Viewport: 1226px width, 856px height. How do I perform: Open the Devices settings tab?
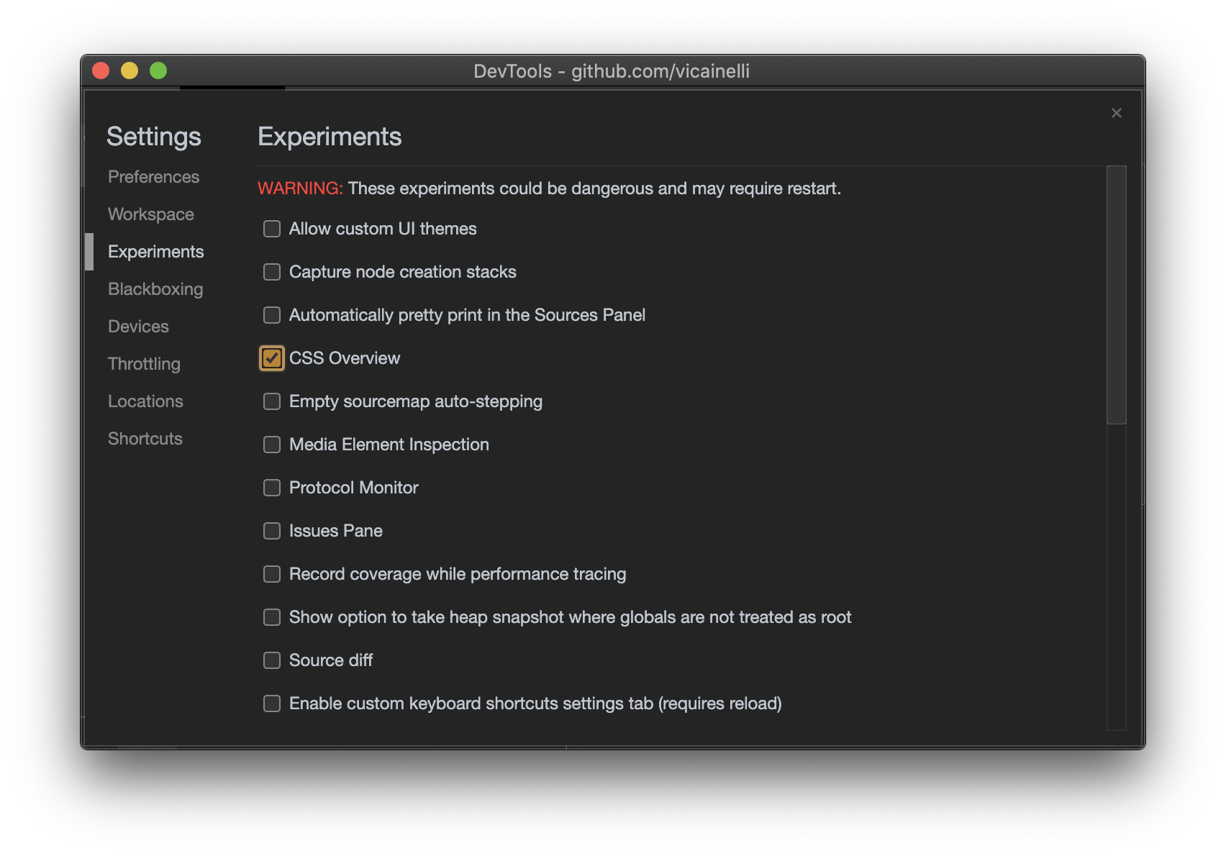[x=138, y=327]
